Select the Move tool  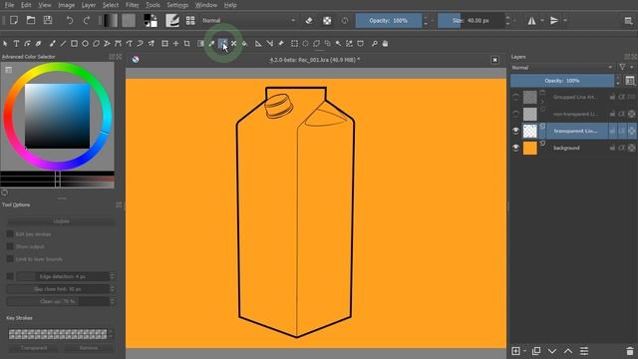(175, 44)
